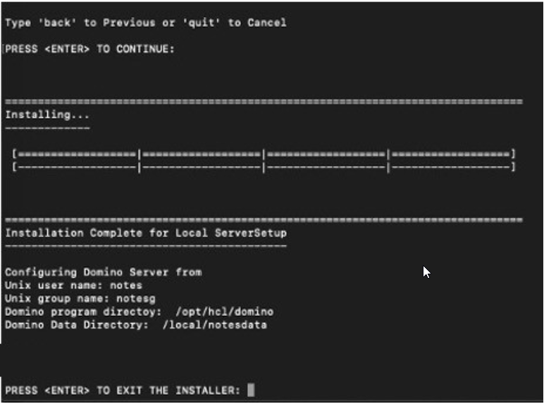Click the separator line above 'Installing...'
Screen dimensions: 544x404
(264, 102)
